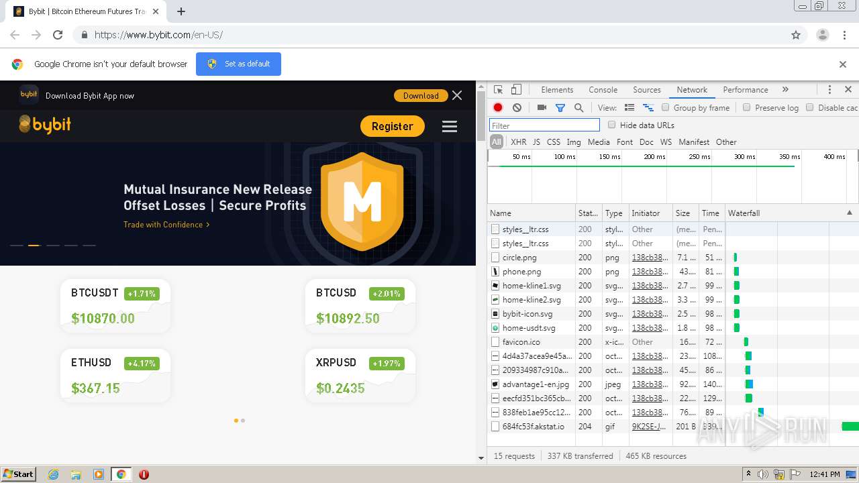This screenshot has height=483, width=859.
Task: Open media player icon in taskbar
Action: click(99, 474)
